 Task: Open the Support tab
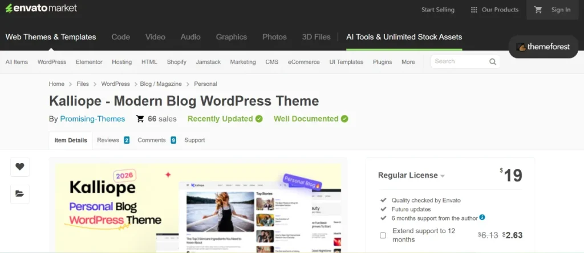194,140
